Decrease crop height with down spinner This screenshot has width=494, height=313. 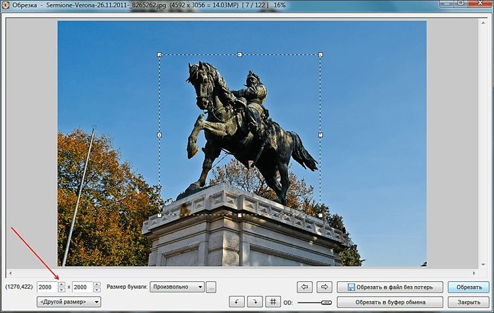coord(97,290)
